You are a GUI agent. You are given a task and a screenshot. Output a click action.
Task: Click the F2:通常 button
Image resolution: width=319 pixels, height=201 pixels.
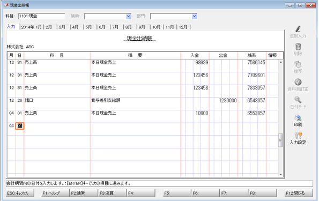[x=84, y=193]
